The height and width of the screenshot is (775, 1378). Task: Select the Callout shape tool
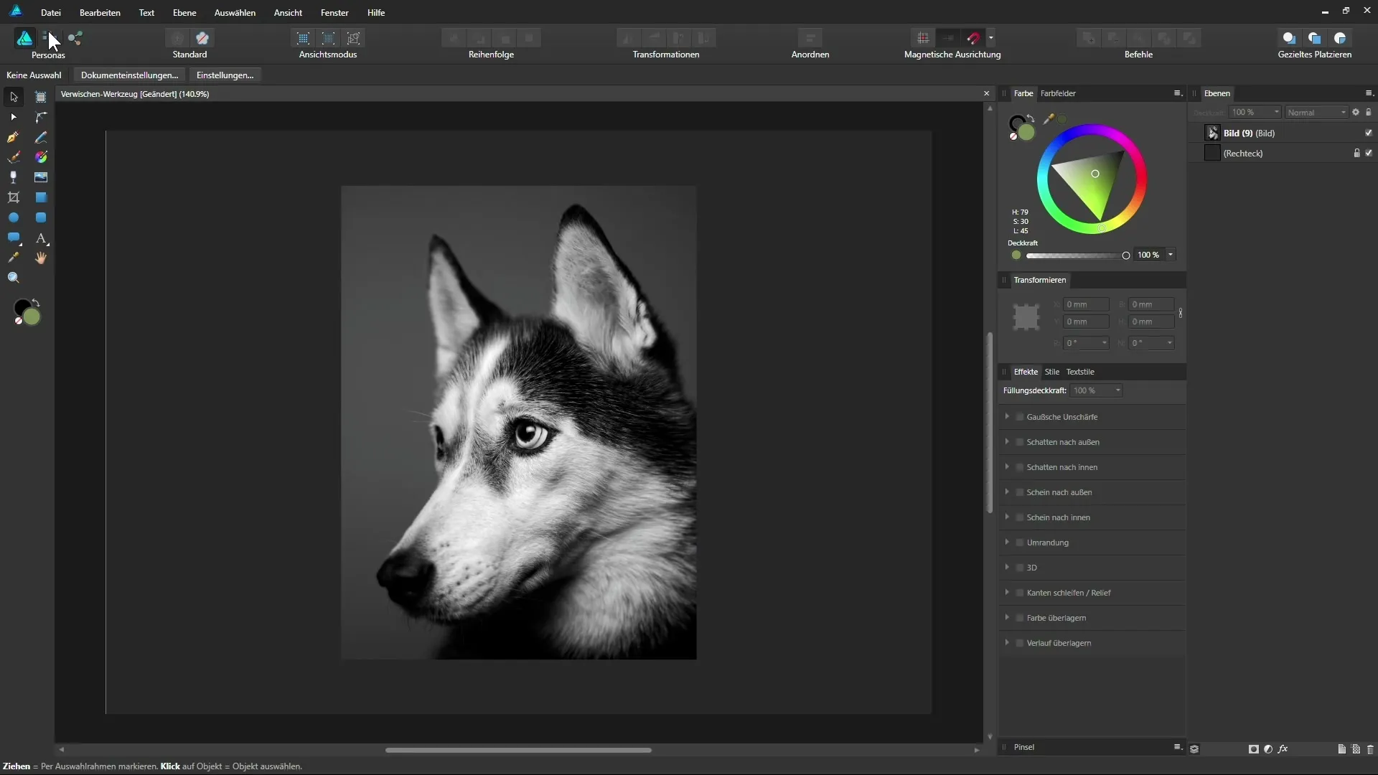point(14,238)
